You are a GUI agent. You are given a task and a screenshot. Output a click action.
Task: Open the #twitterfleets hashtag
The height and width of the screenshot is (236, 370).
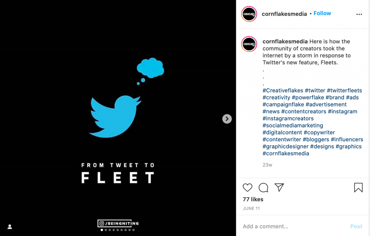(x=344, y=90)
